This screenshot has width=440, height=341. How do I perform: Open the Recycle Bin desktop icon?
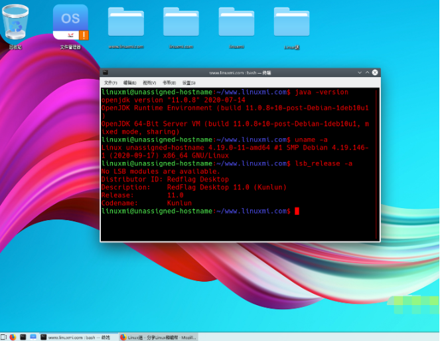[x=15, y=25]
